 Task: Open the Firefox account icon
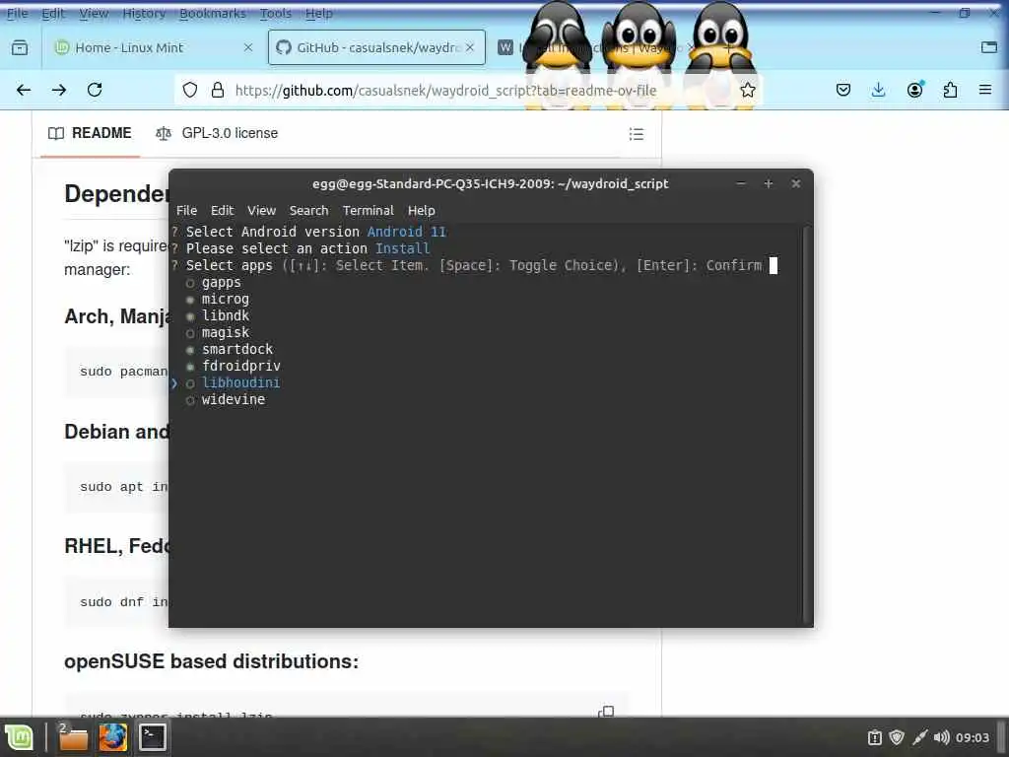914,90
